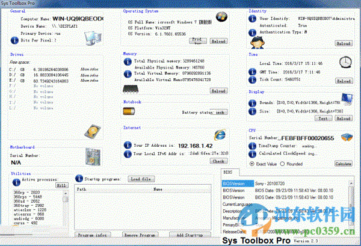Click the Prod Key button

coord(198,41)
